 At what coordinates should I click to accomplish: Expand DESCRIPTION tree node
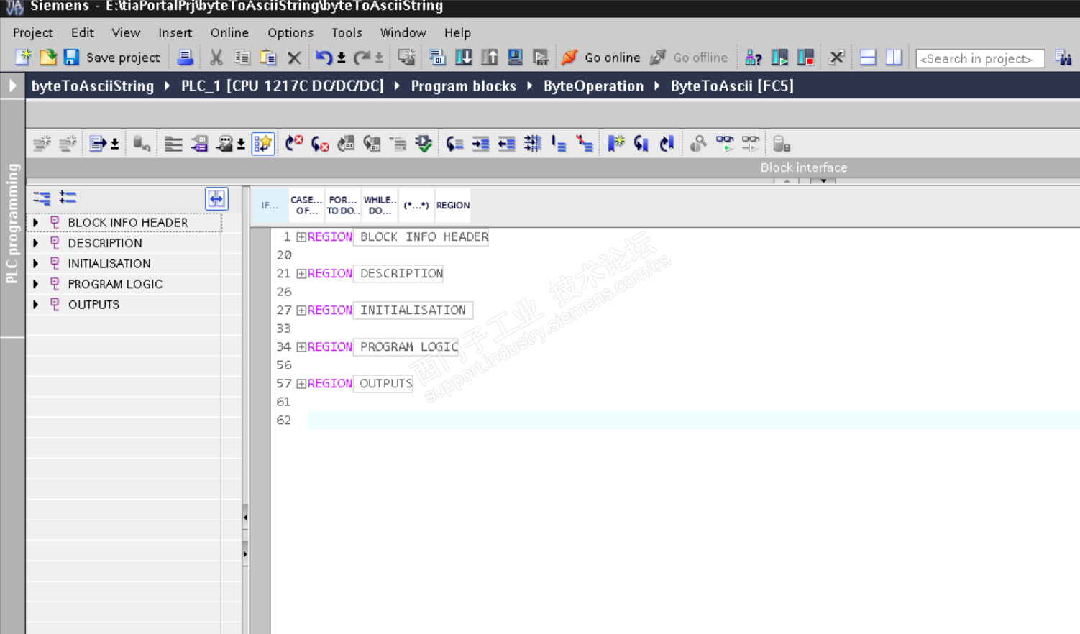coord(35,243)
